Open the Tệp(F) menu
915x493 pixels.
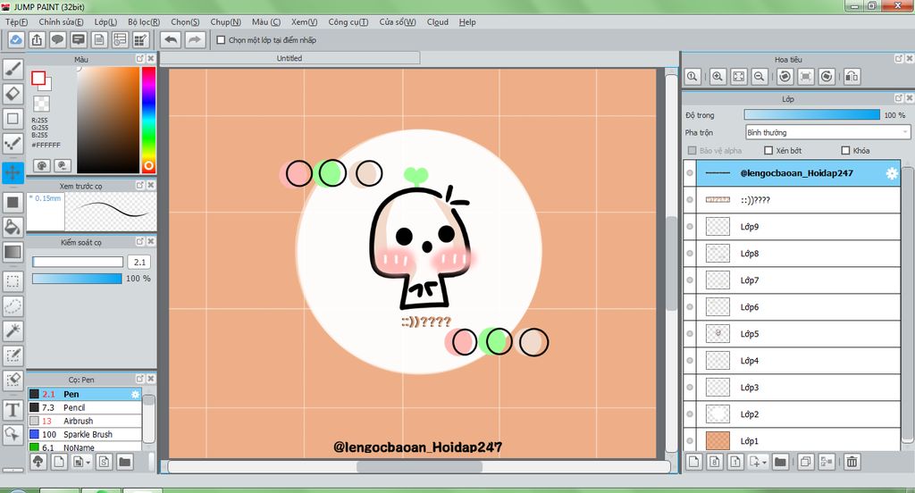[x=16, y=22]
